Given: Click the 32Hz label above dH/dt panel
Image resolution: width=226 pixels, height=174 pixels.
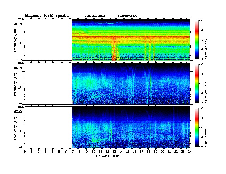Looking at the screenshot, I should click(x=21, y=19).
